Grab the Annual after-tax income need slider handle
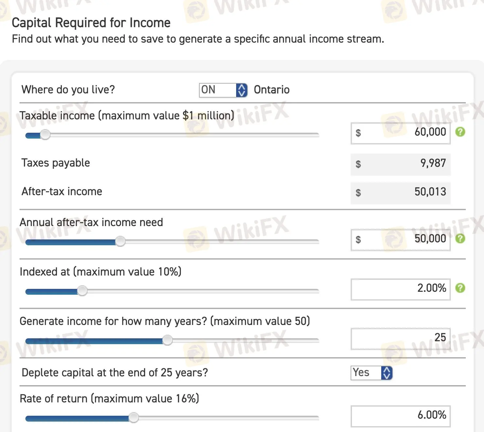This screenshot has width=484, height=432. click(120, 241)
